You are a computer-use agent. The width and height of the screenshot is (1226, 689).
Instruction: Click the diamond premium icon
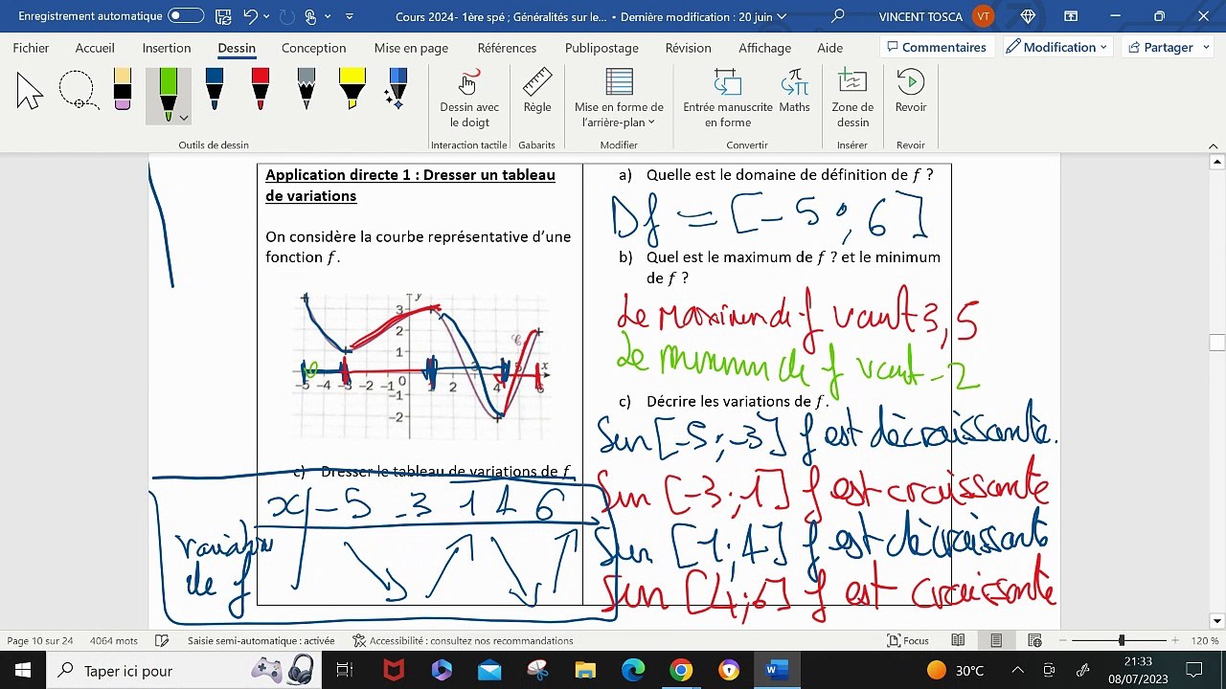pos(1029,16)
